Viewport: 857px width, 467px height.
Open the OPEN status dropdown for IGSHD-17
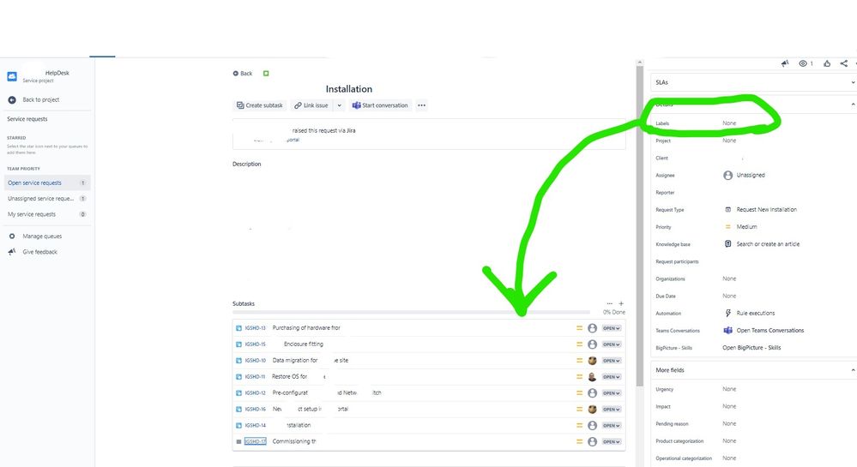(611, 441)
